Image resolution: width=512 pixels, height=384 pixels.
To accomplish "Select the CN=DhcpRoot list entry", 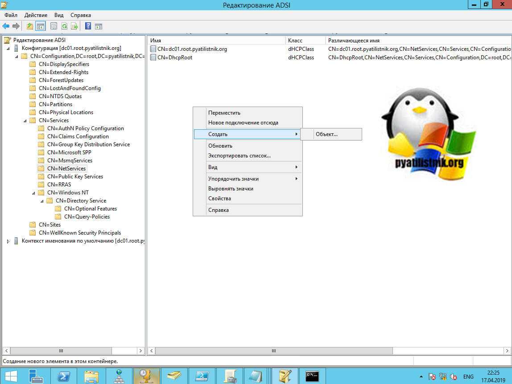I will tap(175, 58).
